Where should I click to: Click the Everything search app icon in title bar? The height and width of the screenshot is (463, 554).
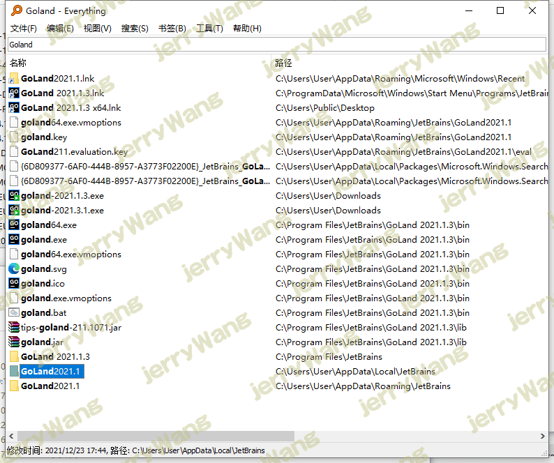pos(17,10)
